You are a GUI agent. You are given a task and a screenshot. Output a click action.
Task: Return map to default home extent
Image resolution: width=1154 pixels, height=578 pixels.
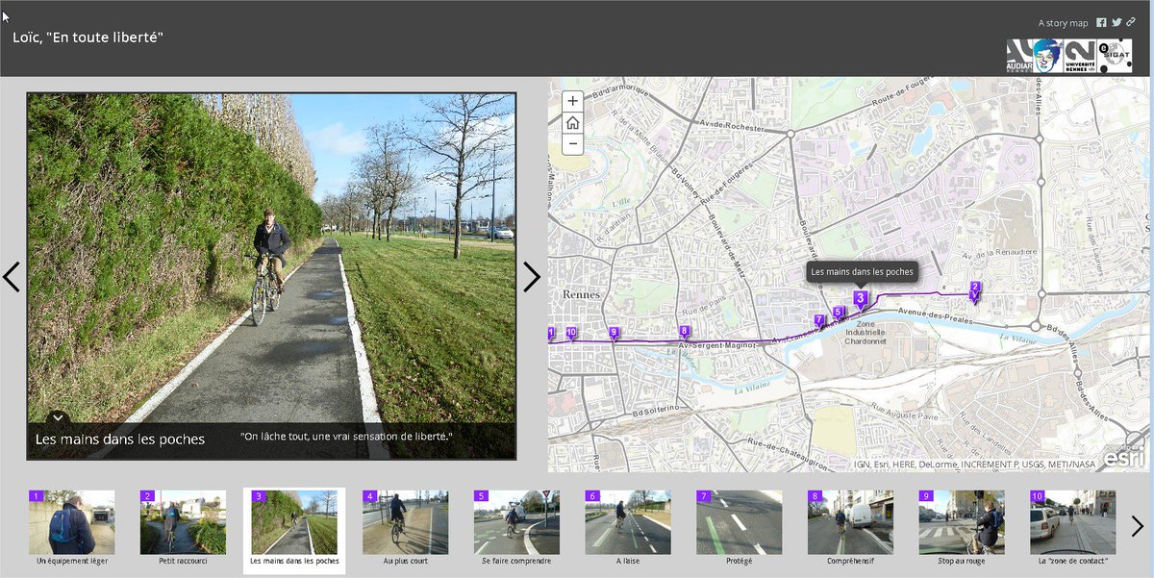click(x=571, y=121)
